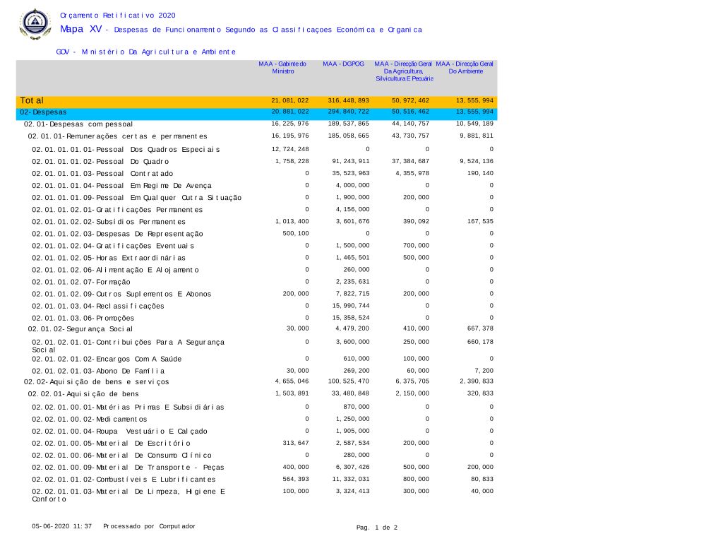
Task: Expand 02.01.01-Remunerações certas e permanentes
Action: tap(117, 136)
